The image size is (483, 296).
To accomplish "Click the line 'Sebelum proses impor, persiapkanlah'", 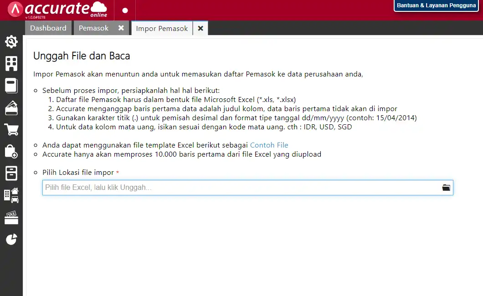I will [131, 91].
